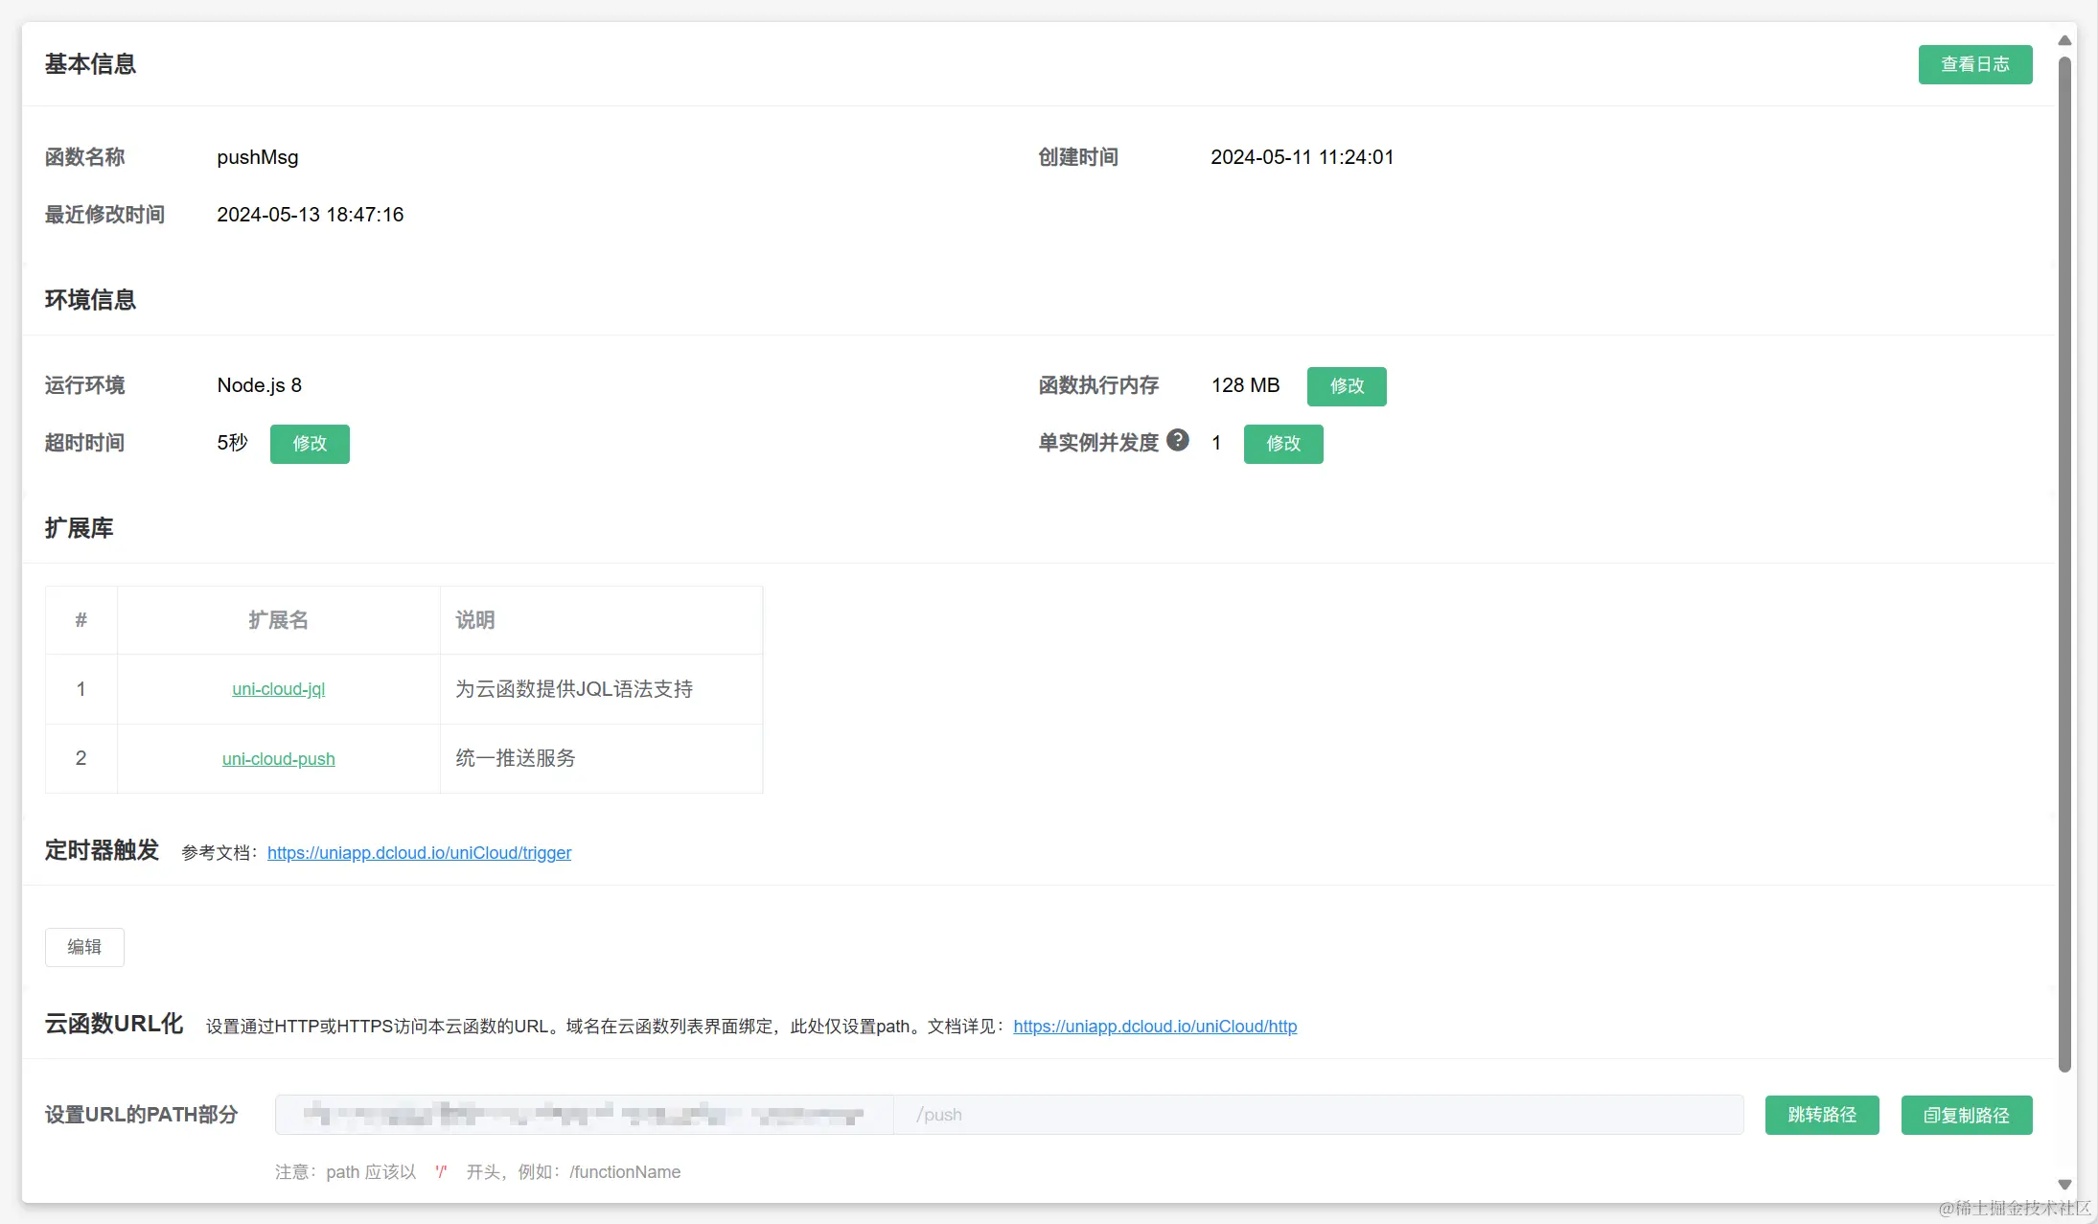Click the pushMsg function name text
The height and width of the screenshot is (1224, 2098).
pos(257,157)
